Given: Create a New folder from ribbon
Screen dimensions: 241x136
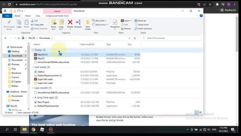Looking at the screenshot, I should [x=88, y=25].
